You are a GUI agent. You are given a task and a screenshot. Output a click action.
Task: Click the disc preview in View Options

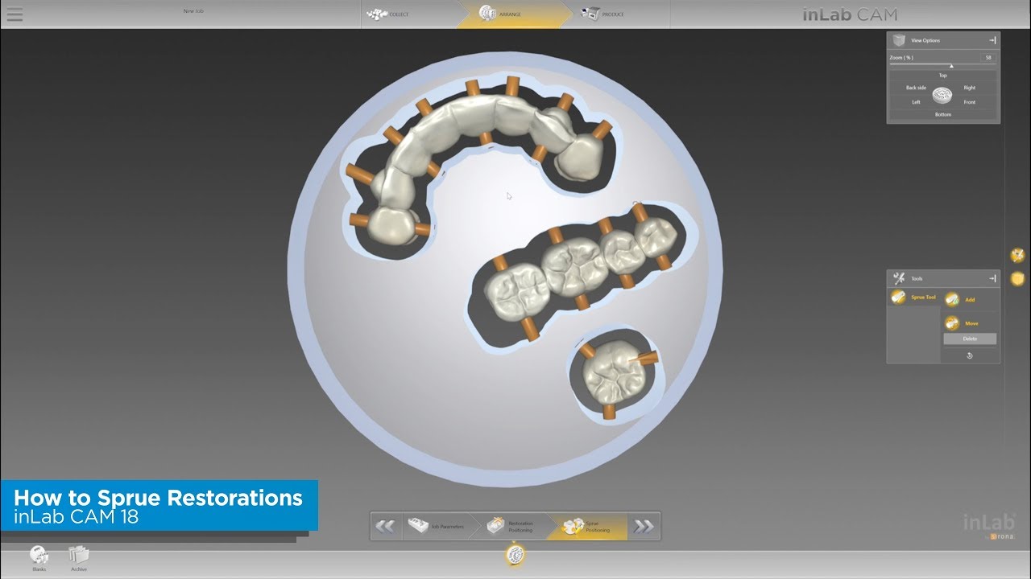coord(943,96)
